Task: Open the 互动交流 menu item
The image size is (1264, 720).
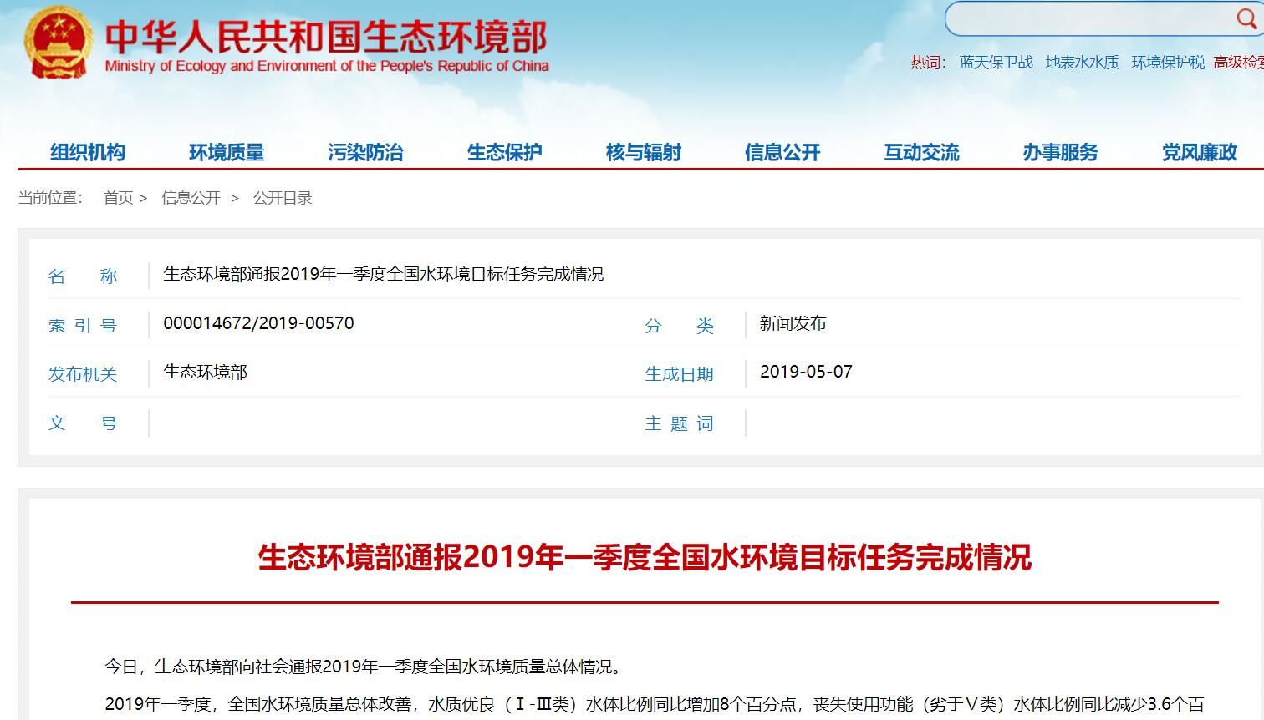Action: coord(921,152)
